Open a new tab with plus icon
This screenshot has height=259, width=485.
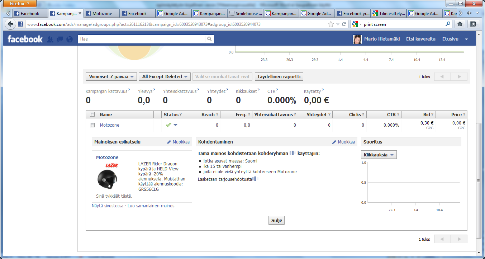click(469, 13)
